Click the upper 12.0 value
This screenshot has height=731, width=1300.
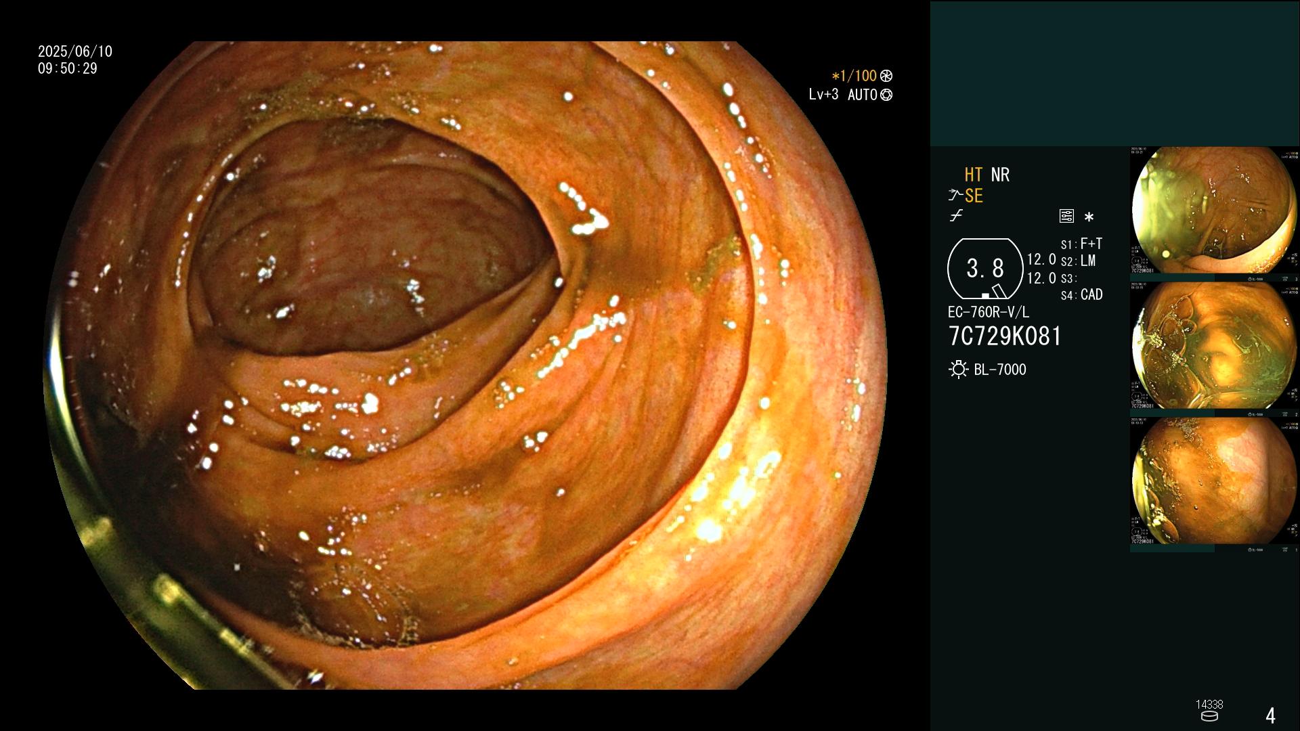[x=1041, y=259]
